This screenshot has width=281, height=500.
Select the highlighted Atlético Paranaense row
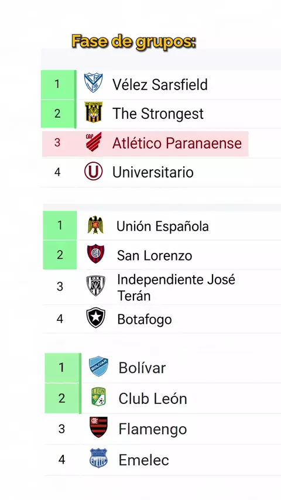(145, 143)
